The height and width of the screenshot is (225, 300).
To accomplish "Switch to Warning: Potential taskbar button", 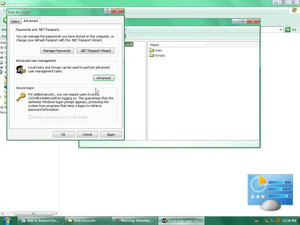I will (134, 221).
